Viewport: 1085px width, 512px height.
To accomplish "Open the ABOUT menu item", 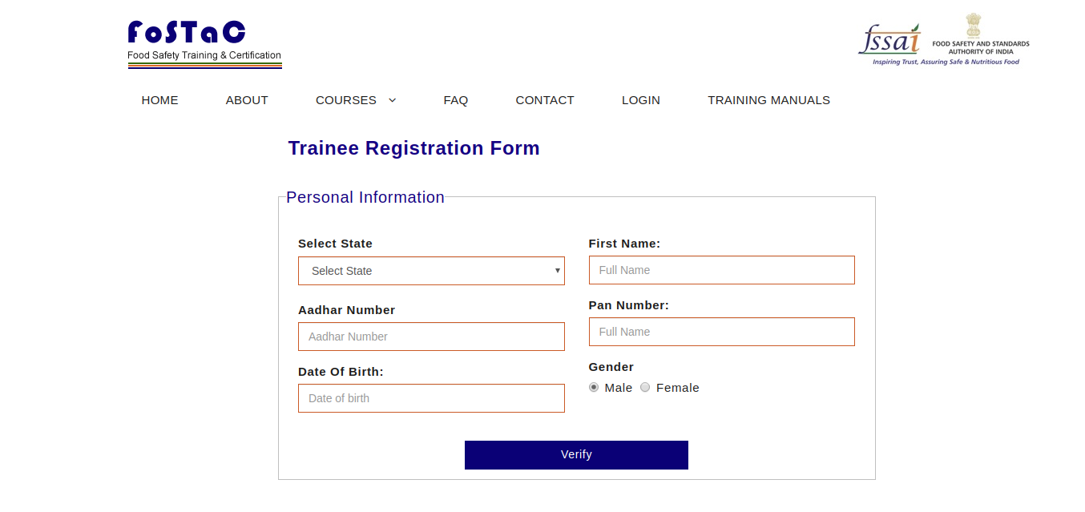I will (x=246, y=100).
